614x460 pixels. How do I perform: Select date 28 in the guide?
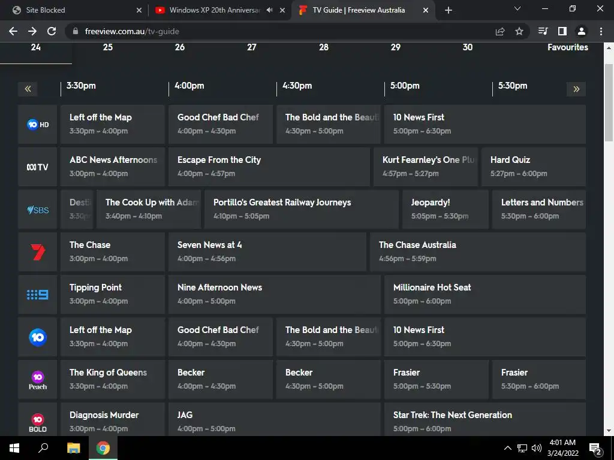(324, 47)
